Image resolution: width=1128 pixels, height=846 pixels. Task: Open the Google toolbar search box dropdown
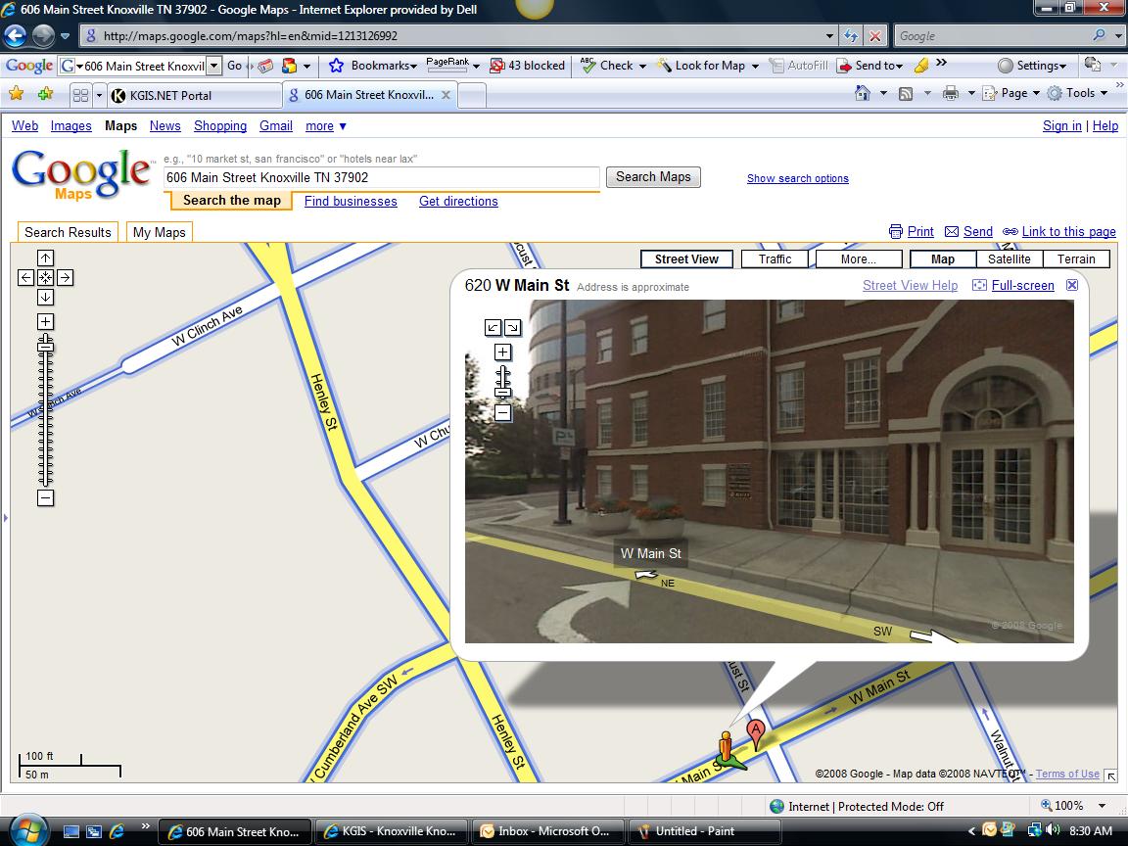(213, 67)
